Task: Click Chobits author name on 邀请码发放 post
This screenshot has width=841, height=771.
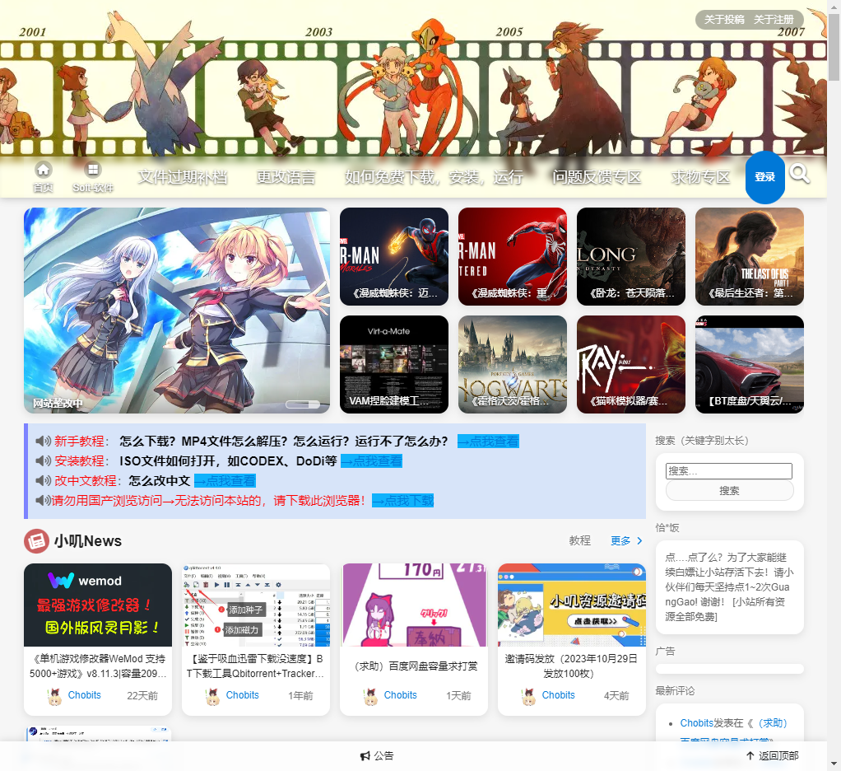Action: click(559, 695)
